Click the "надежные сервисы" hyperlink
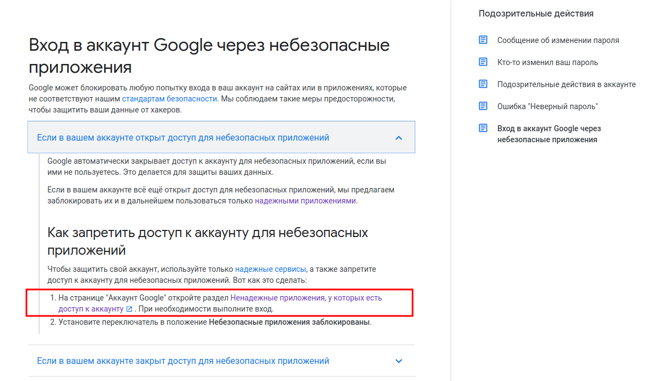Screen dimensions: 650x381 point(270,269)
